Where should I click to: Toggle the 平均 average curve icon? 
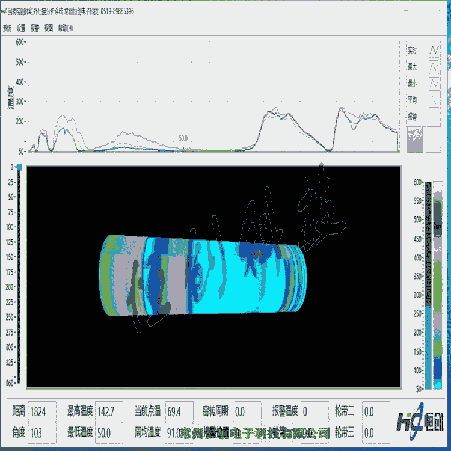click(x=433, y=100)
